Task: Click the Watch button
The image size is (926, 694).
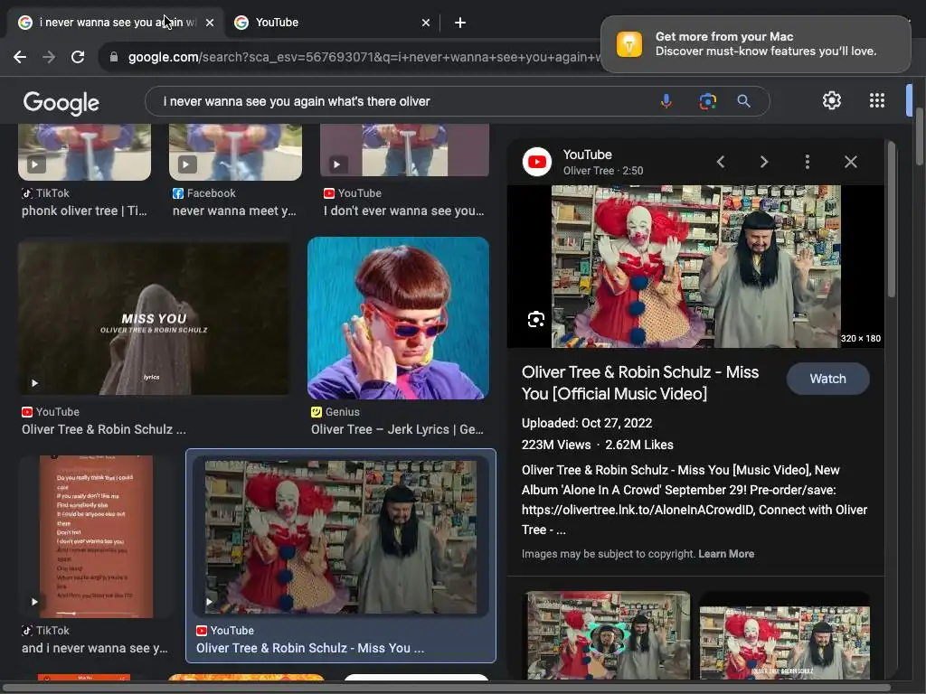Action: point(827,379)
